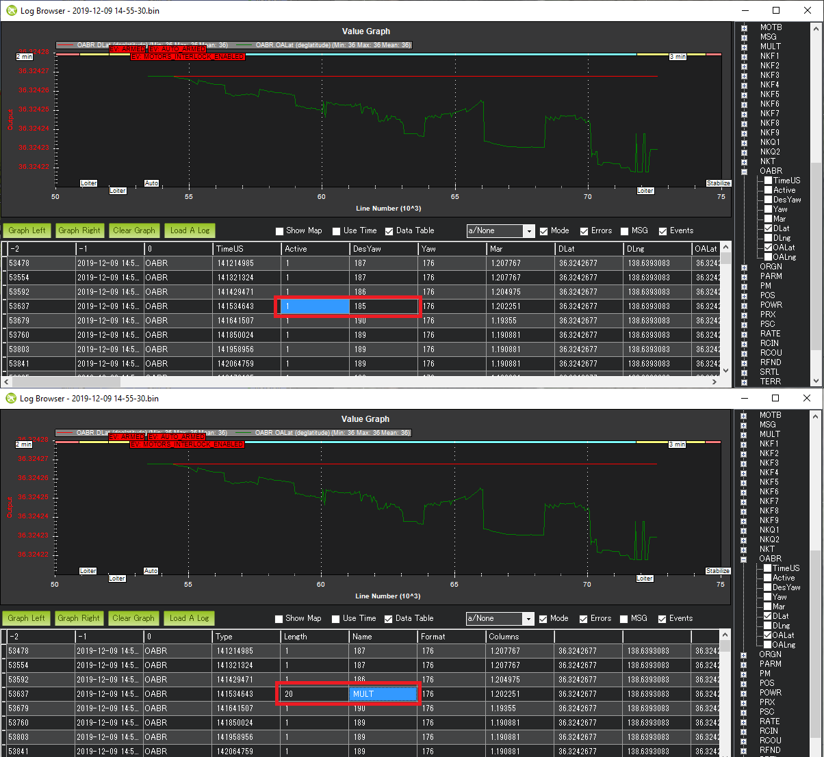Select the highlighted MULT cell in bottom table
The width and height of the screenshot is (824, 757).
click(x=383, y=694)
